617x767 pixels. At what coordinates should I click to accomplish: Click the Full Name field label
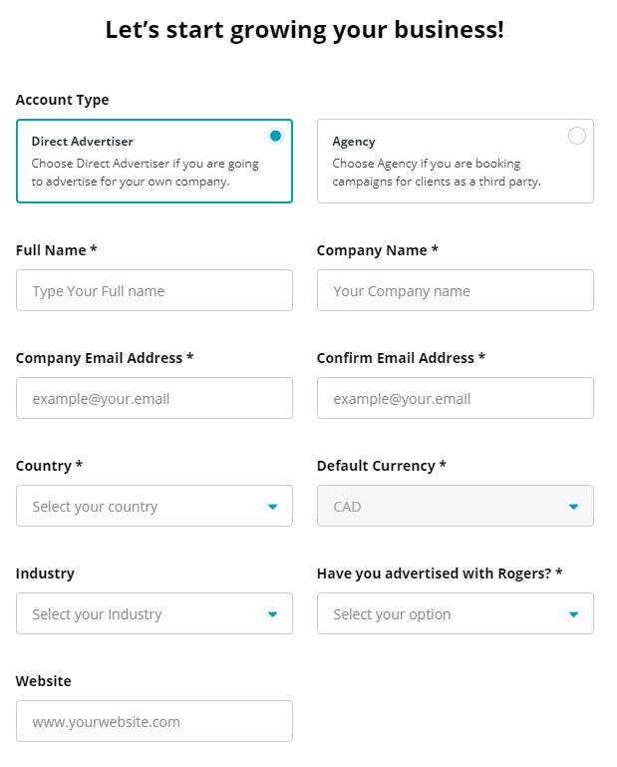tap(56, 250)
